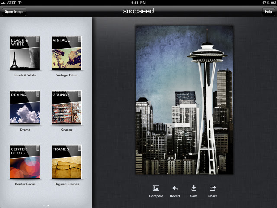Select the Organic Frames filter tile

tap(67, 162)
